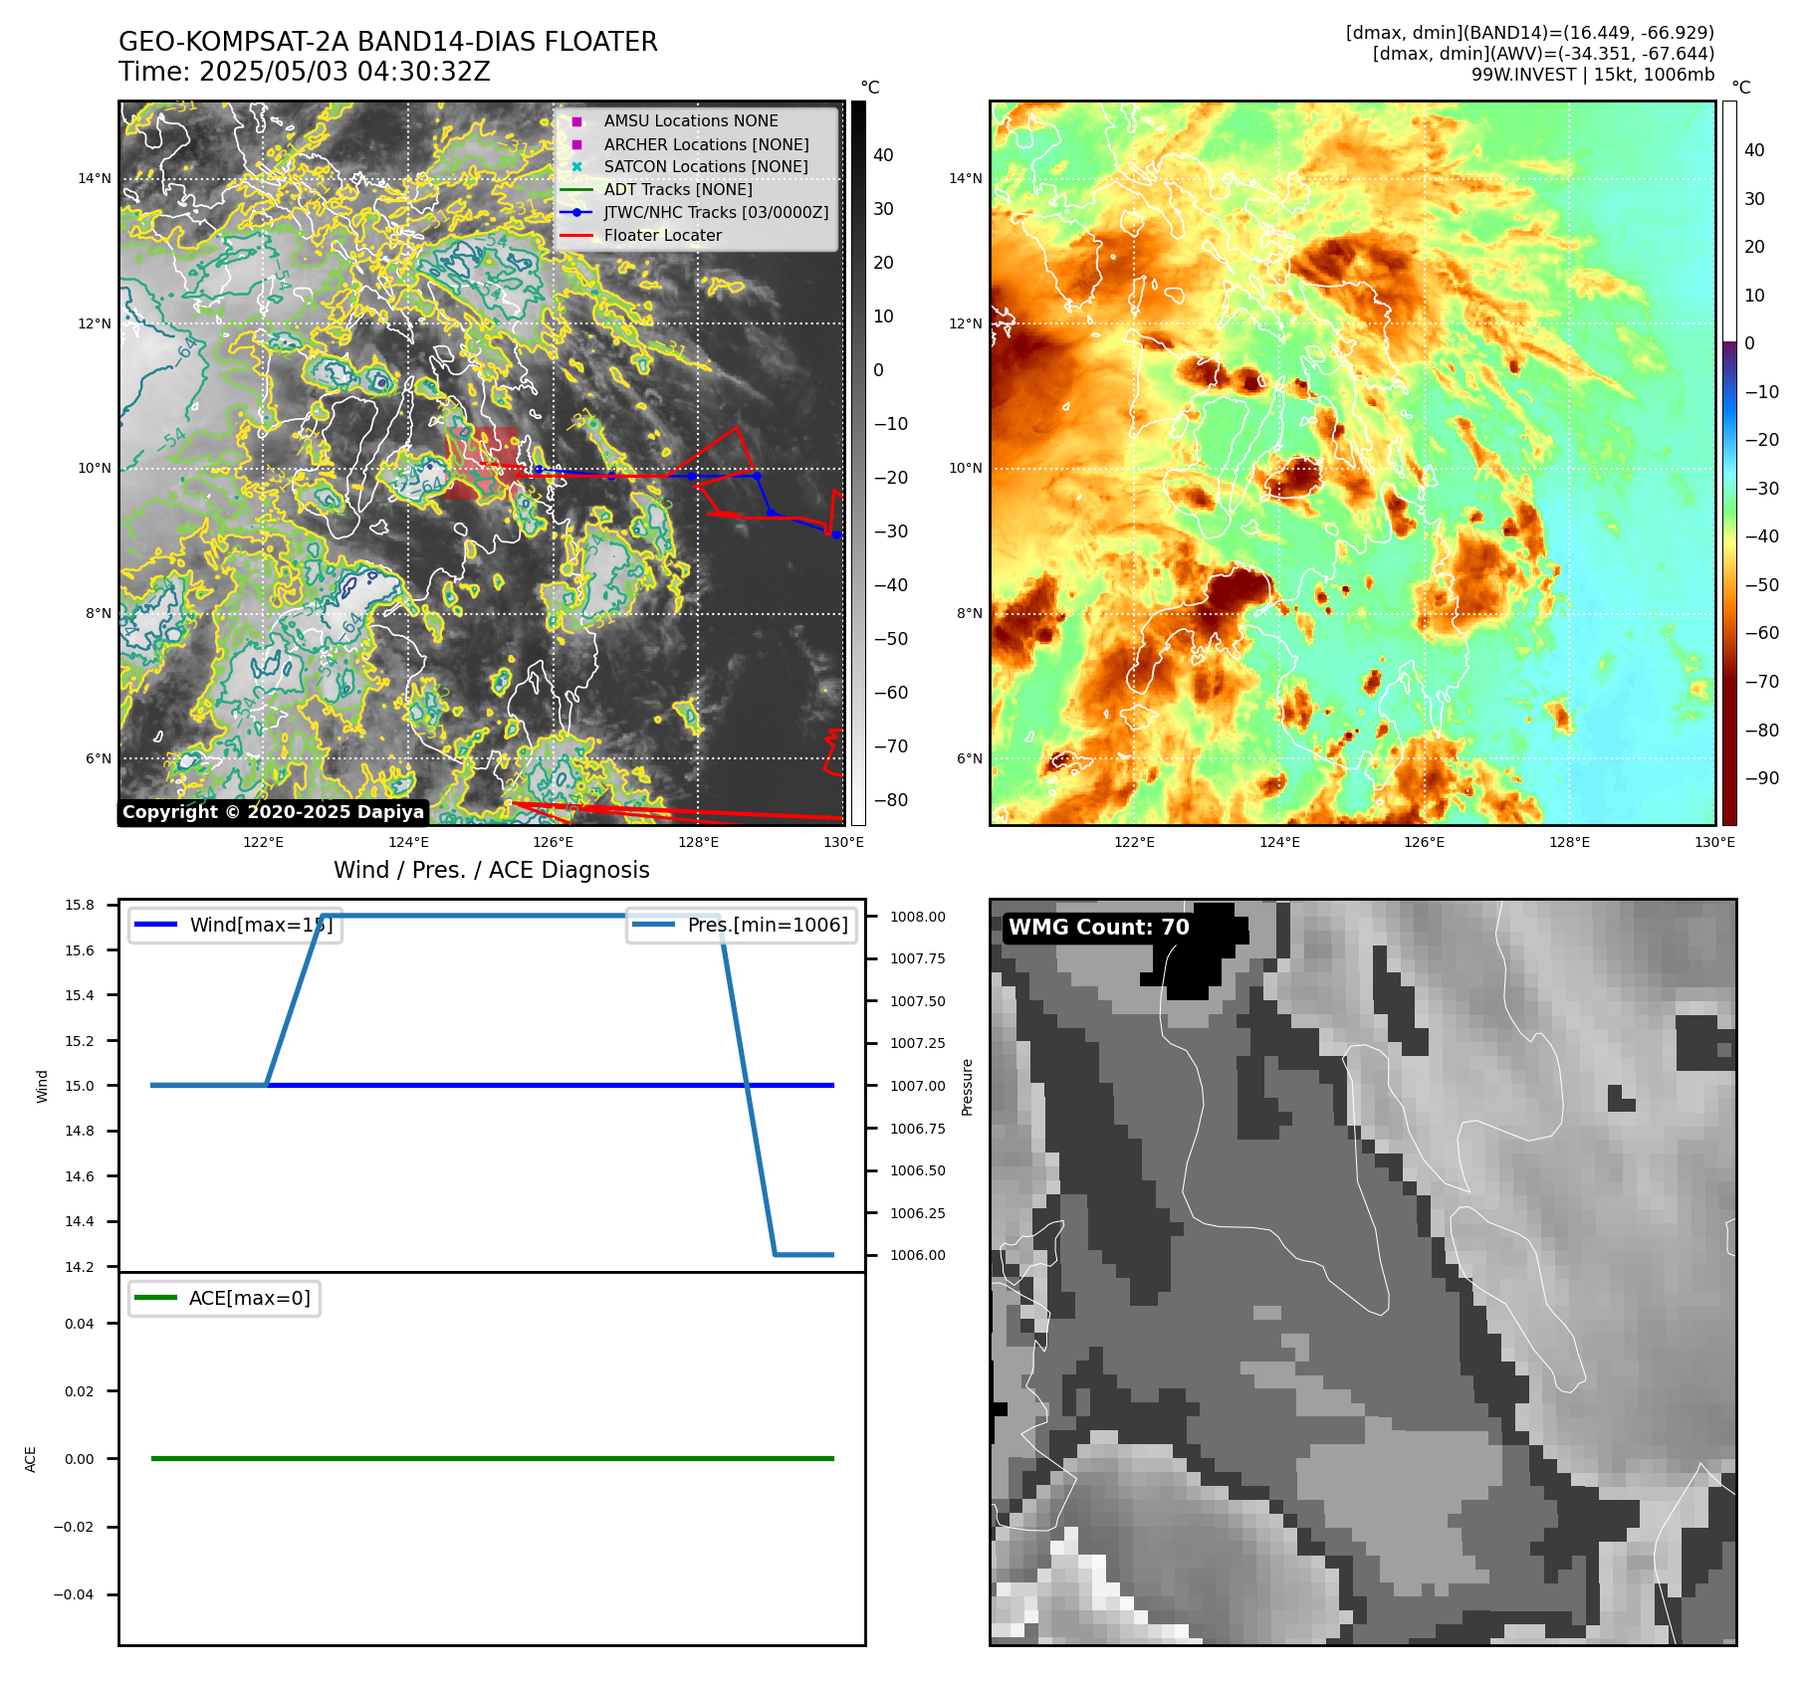Click 122°E label under the color map
The image size is (1805, 1682).
pyautogui.click(x=1134, y=842)
